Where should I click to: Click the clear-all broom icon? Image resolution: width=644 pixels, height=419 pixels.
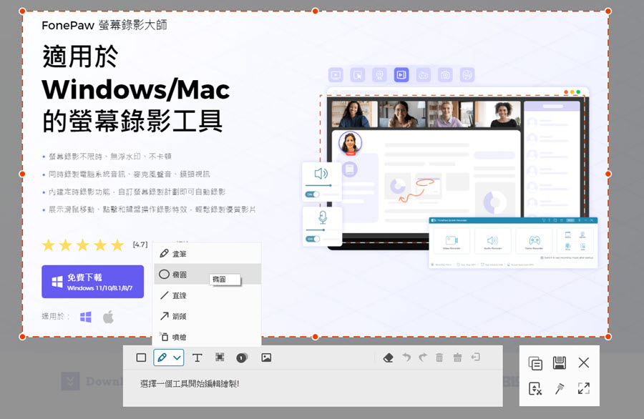tap(457, 358)
